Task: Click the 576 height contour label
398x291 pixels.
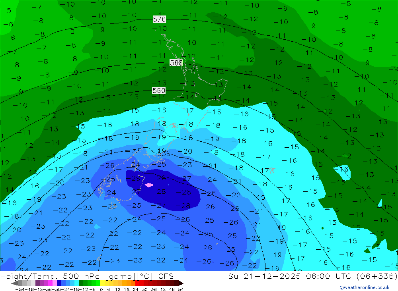Action: click(160, 19)
